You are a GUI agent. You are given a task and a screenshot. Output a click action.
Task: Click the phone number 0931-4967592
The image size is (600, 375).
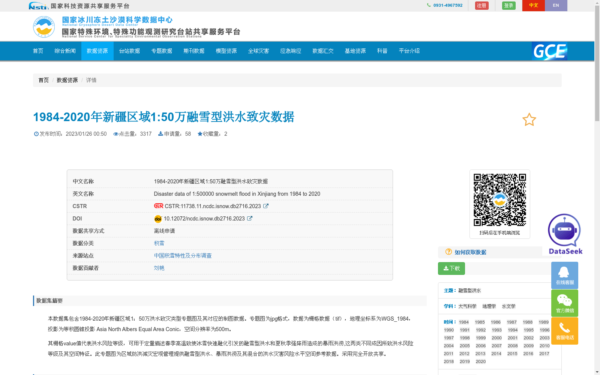click(448, 5)
